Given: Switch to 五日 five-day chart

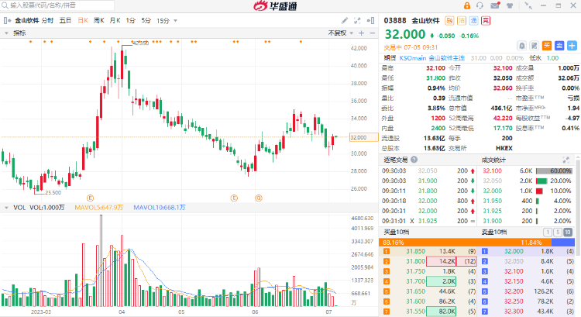Looking at the screenshot, I should point(65,20).
